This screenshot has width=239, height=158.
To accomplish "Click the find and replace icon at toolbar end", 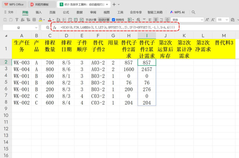I will [233, 20].
